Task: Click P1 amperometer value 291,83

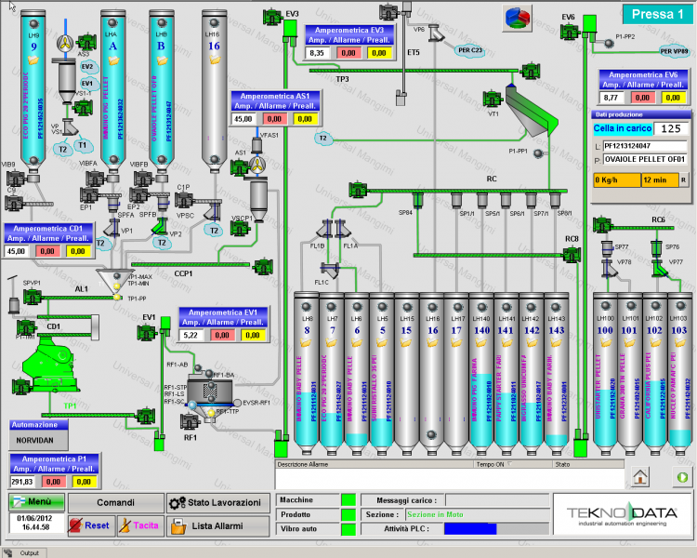Action: (22, 482)
